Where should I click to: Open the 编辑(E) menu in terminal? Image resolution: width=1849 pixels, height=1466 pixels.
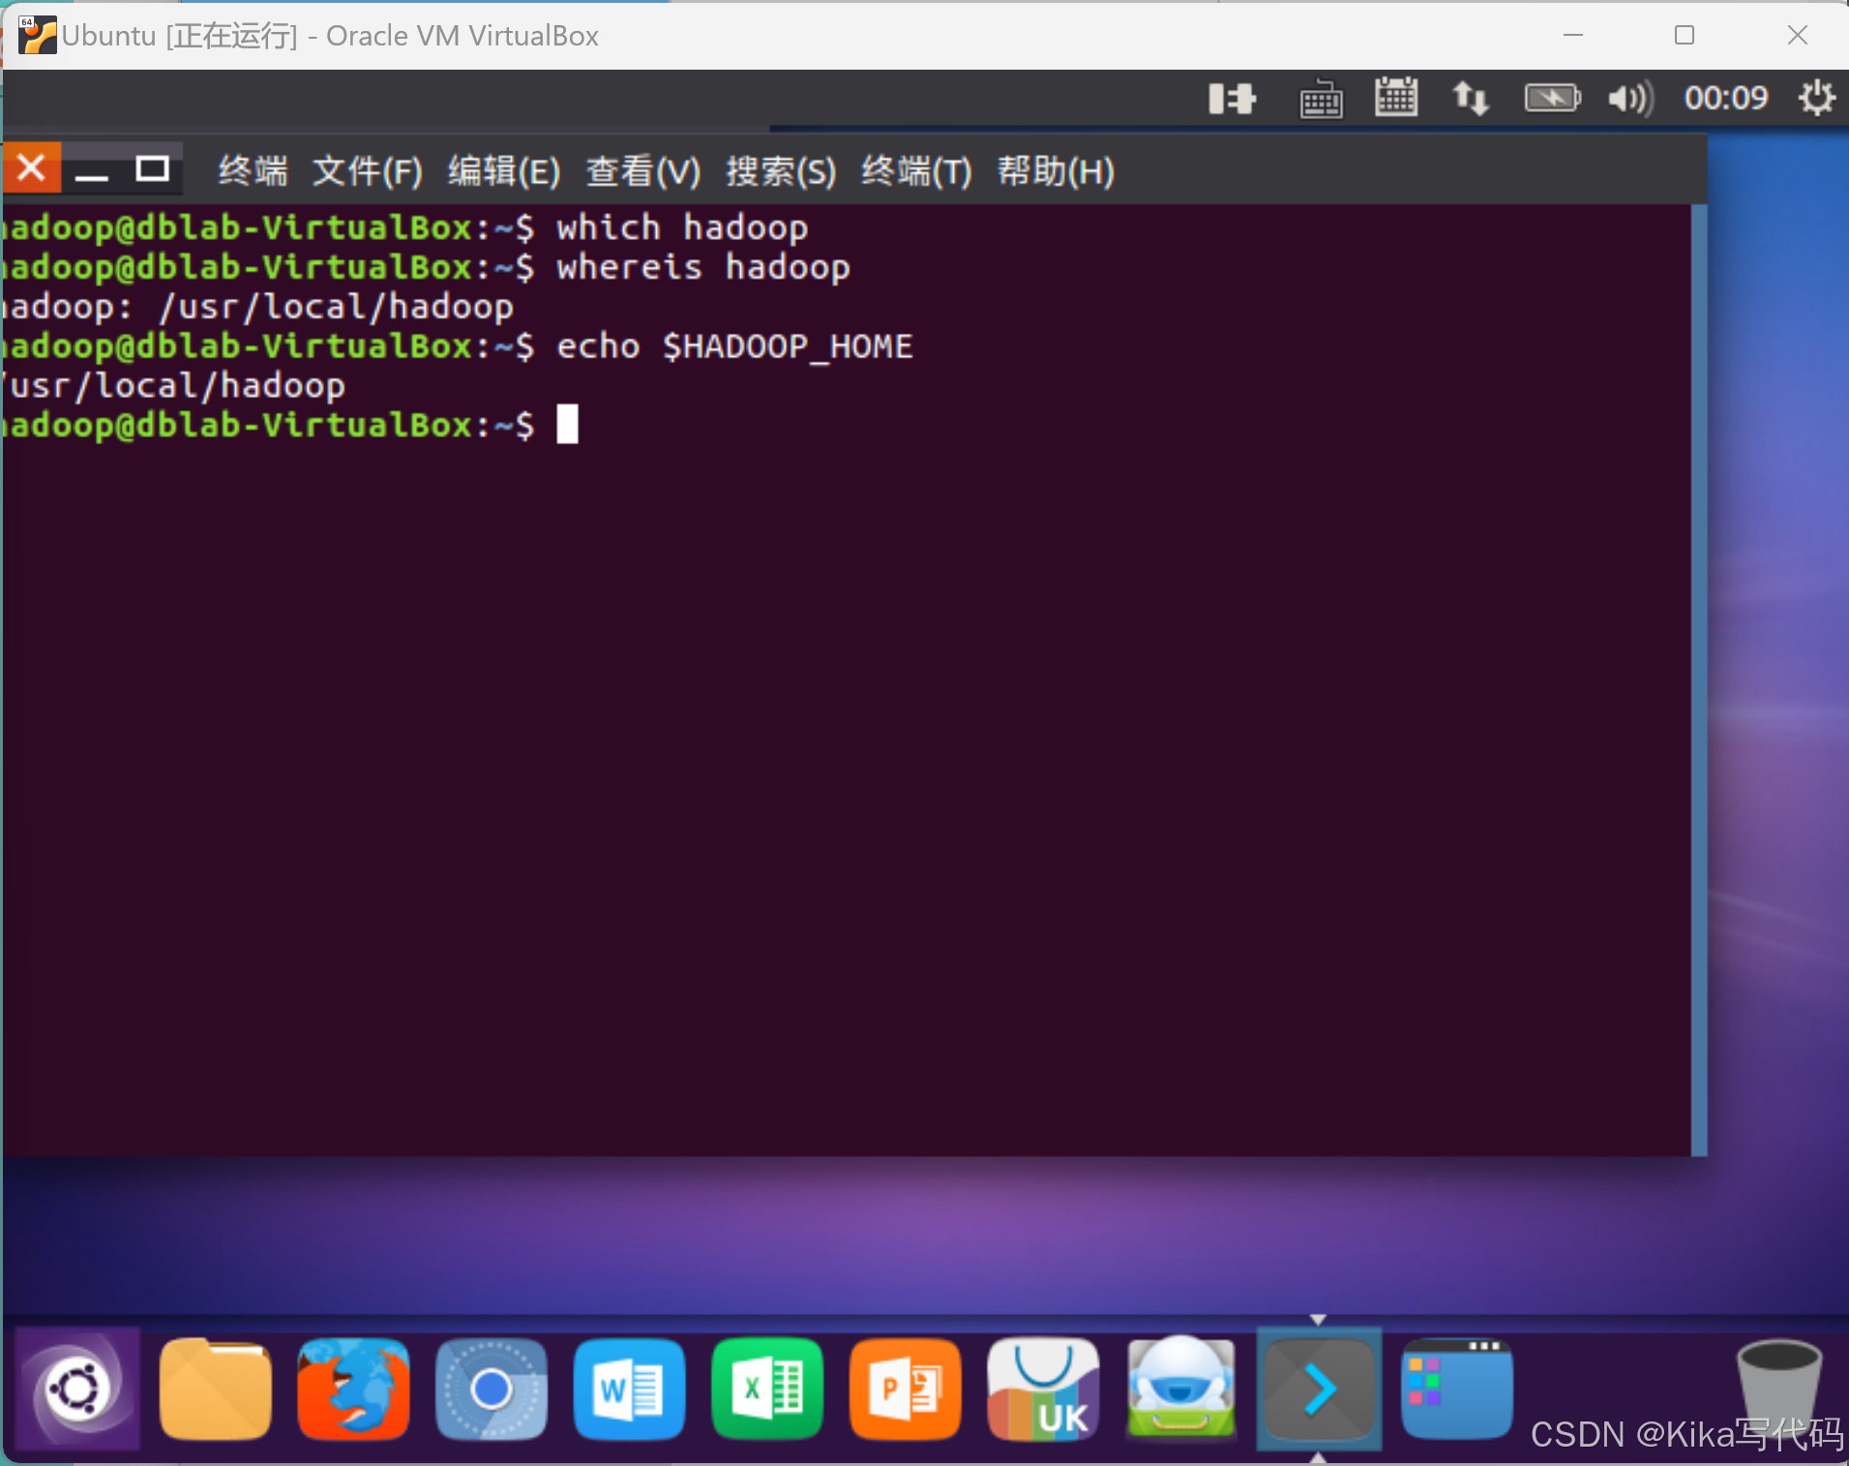(x=504, y=171)
